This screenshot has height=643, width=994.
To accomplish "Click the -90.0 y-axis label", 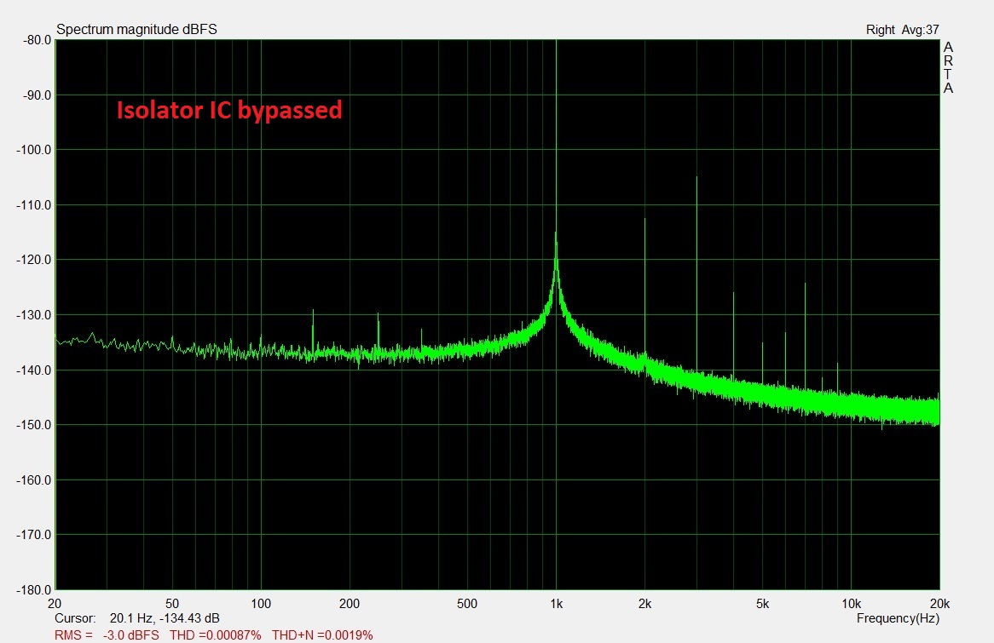I will click(38, 95).
